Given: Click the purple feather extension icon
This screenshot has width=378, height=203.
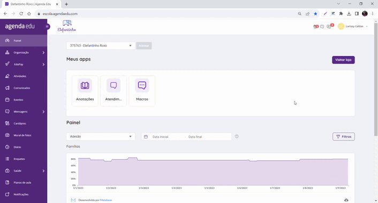Looking at the screenshot, I should tap(325, 14).
